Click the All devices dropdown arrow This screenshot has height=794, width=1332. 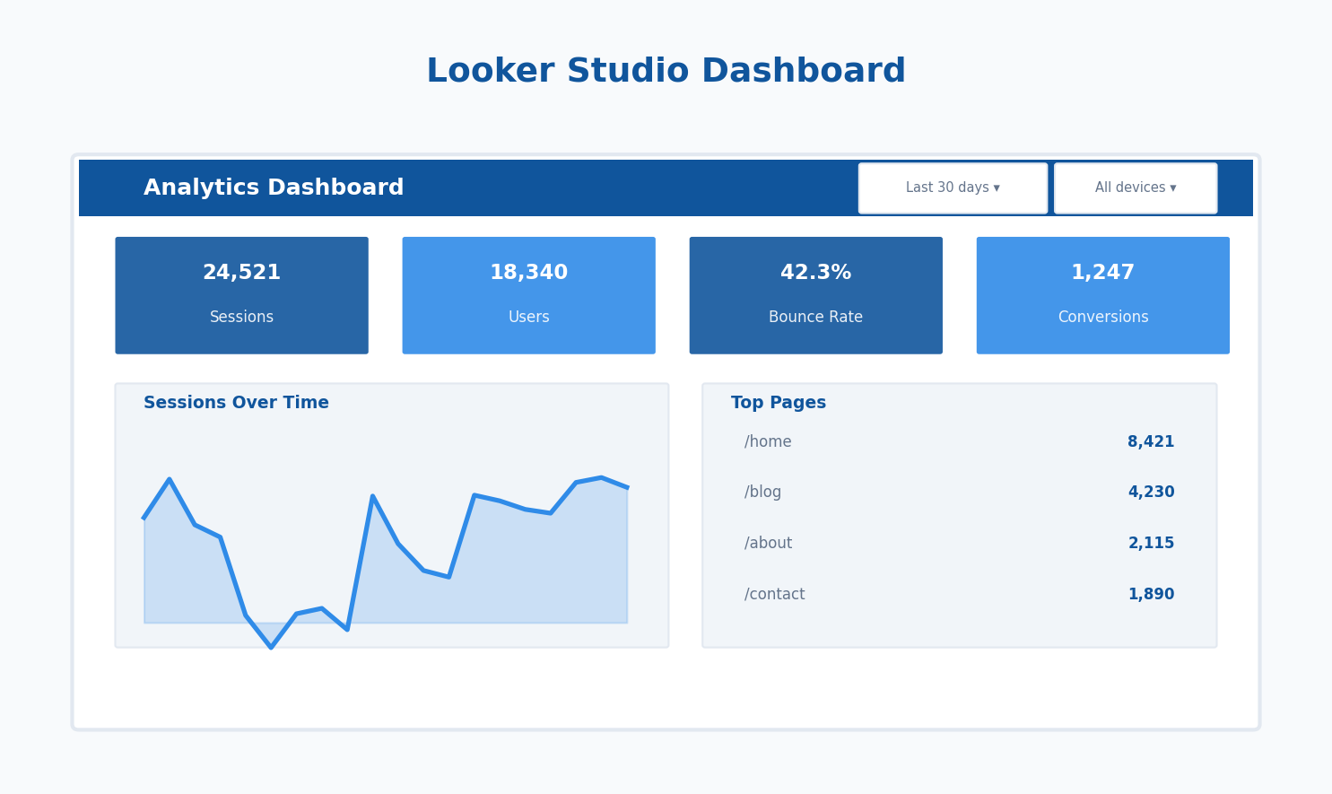tap(1174, 188)
